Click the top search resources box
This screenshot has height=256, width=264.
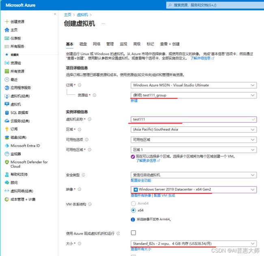pyautogui.click(x=215, y=5)
